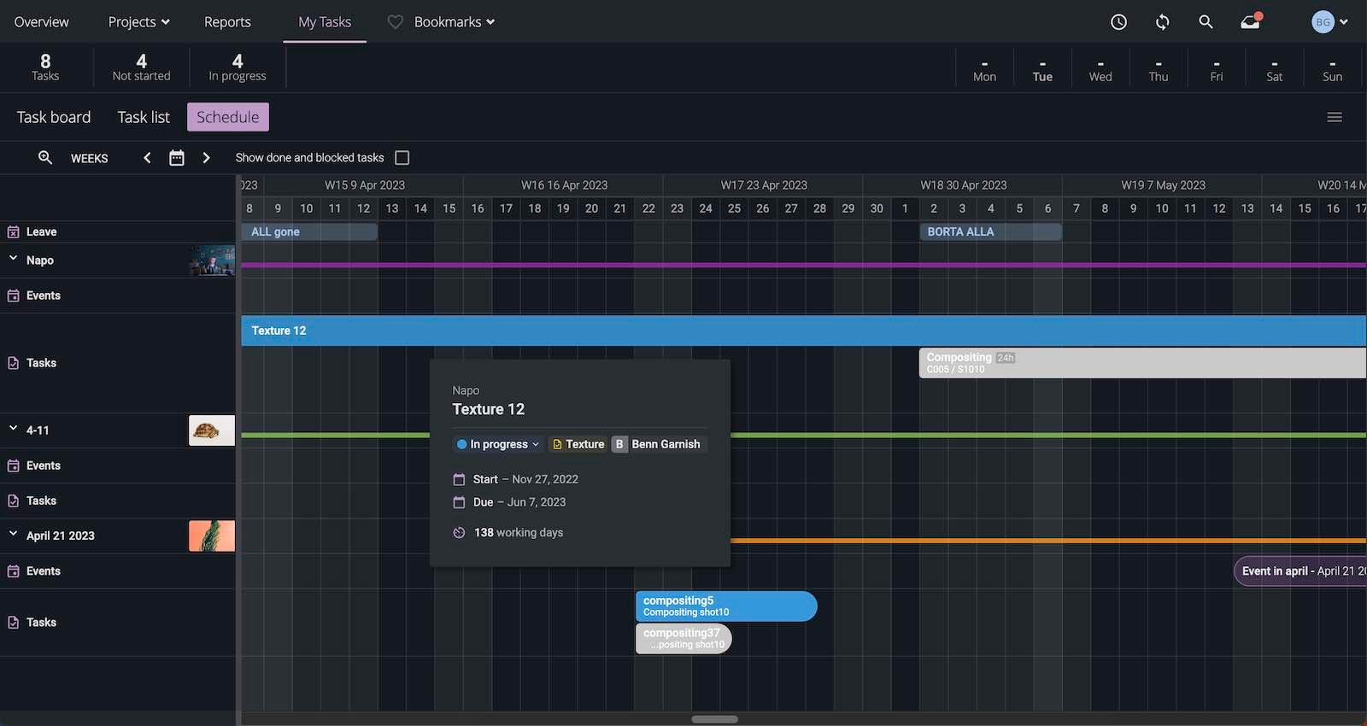Open the calendar date picker icon
The image size is (1367, 726).
tap(177, 158)
